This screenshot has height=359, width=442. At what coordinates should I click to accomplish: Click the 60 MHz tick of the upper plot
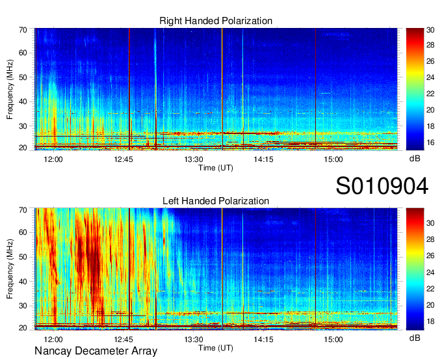[23, 53]
